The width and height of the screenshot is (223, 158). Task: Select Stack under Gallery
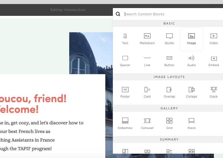point(191,124)
